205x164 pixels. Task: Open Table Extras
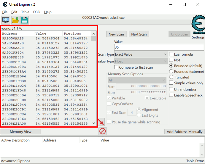point(195,161)
